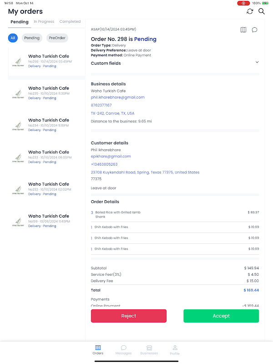Toggle the PreOrder filter chip
Viewport: 273px width, 364px height.
(x=57, y=38)
